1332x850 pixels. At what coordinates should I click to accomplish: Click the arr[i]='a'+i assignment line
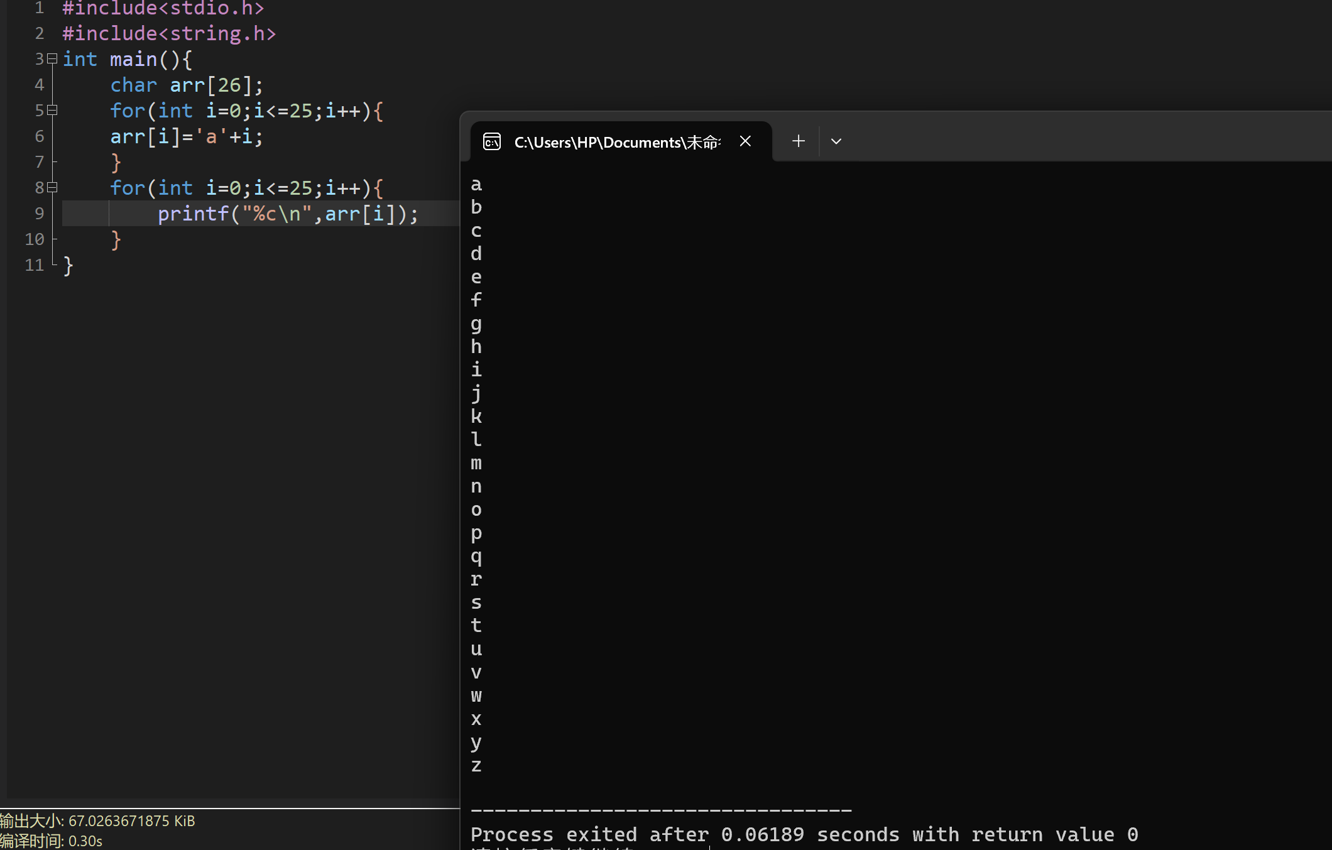point(186,136)
